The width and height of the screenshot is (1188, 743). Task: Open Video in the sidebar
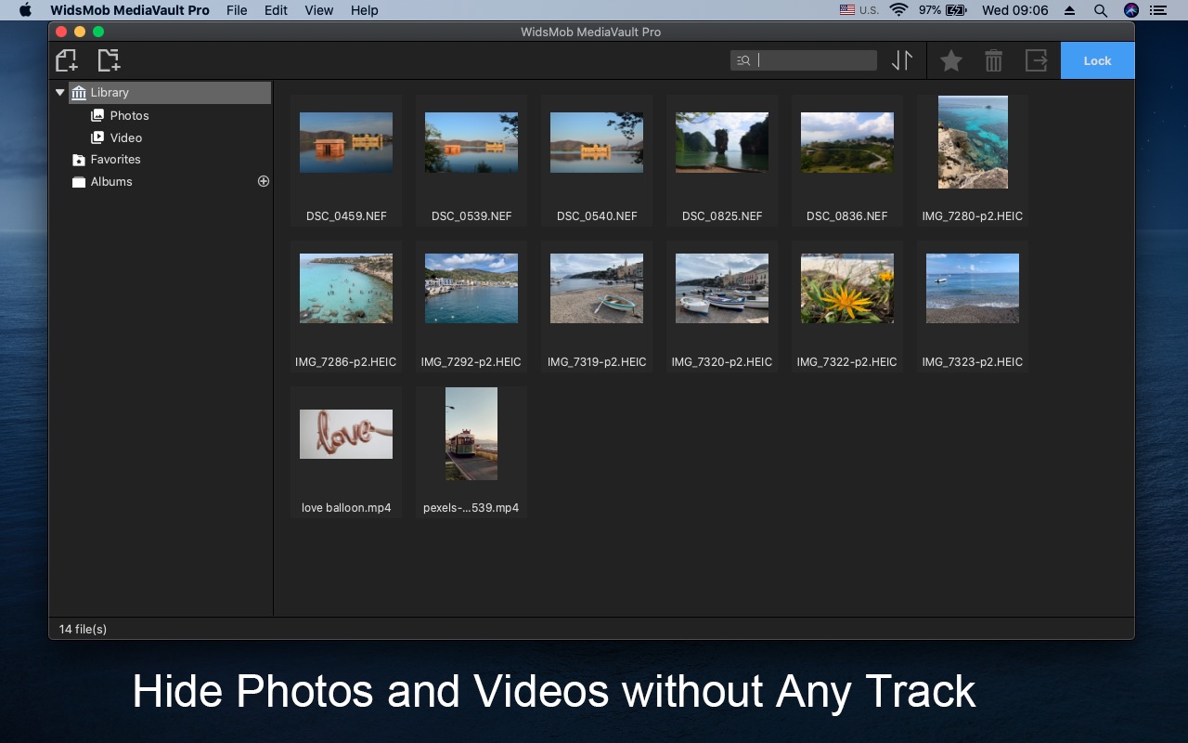(126, 137)
